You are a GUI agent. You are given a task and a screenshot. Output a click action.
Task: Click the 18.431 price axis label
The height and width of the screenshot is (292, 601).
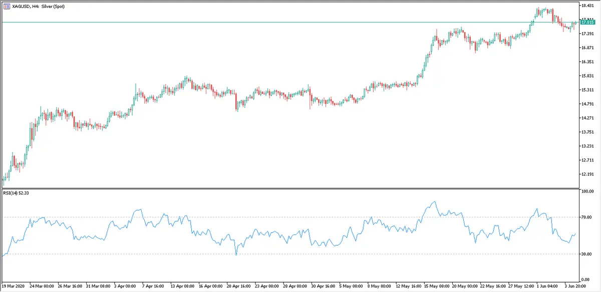(587, 5)
